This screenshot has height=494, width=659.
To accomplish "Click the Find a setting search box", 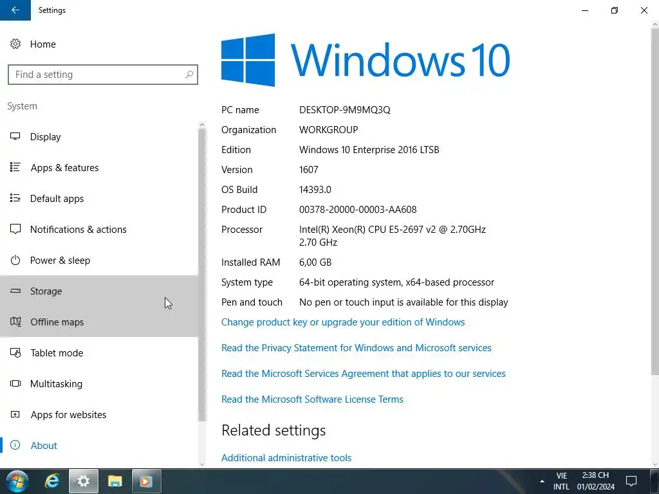I will coord(103,75).
